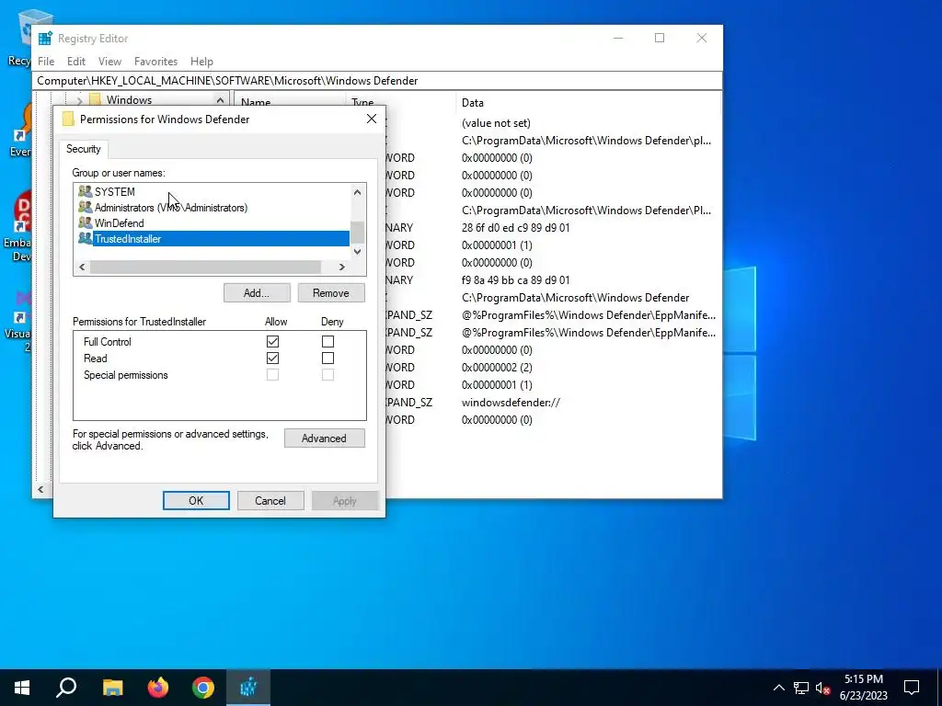The image size is (942, 706).
Task: Launch File Explorer from taskbar
Action: pos(112,688)
